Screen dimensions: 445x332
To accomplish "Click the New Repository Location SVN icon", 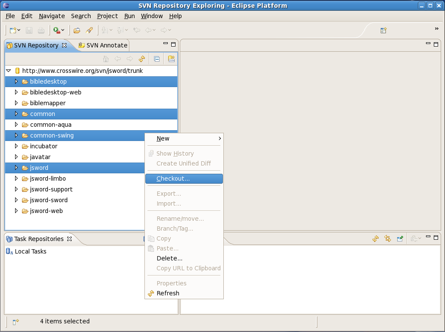I will [171, 59].
